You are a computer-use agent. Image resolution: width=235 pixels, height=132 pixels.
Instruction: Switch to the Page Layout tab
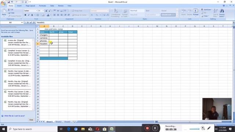30,6
